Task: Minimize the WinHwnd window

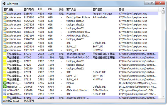Action: pyautogui.click(x=147, y=3)
